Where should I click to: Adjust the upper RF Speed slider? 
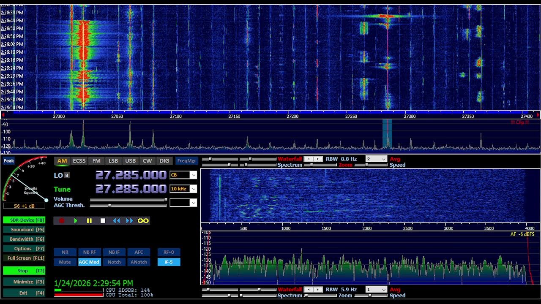pyautogui.click(x=370, y=165)
